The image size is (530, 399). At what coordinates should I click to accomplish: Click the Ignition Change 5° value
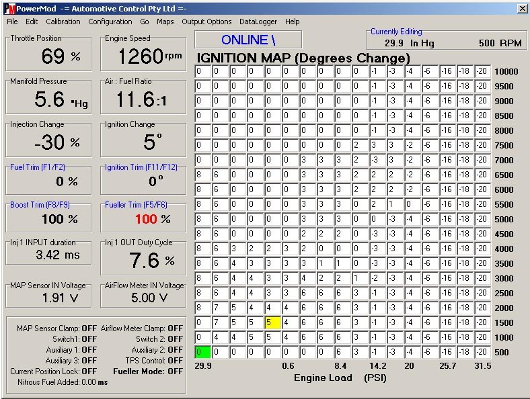[x=152, y=142]
